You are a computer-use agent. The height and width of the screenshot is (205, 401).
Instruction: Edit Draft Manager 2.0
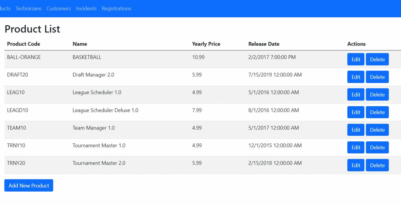coord(356,77)
